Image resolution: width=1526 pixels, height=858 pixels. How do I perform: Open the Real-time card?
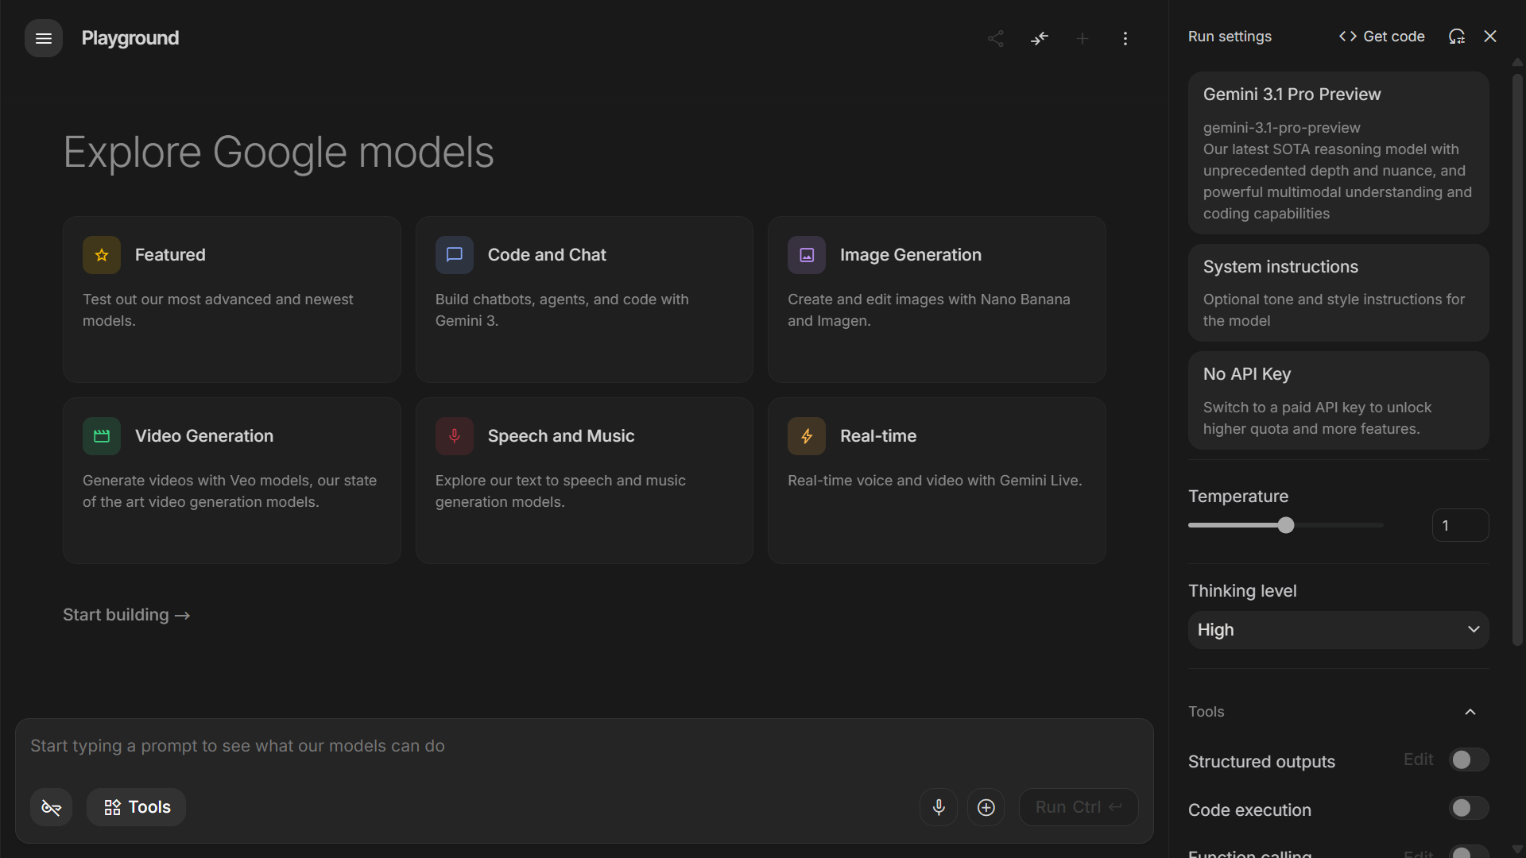tap(937, 481)
